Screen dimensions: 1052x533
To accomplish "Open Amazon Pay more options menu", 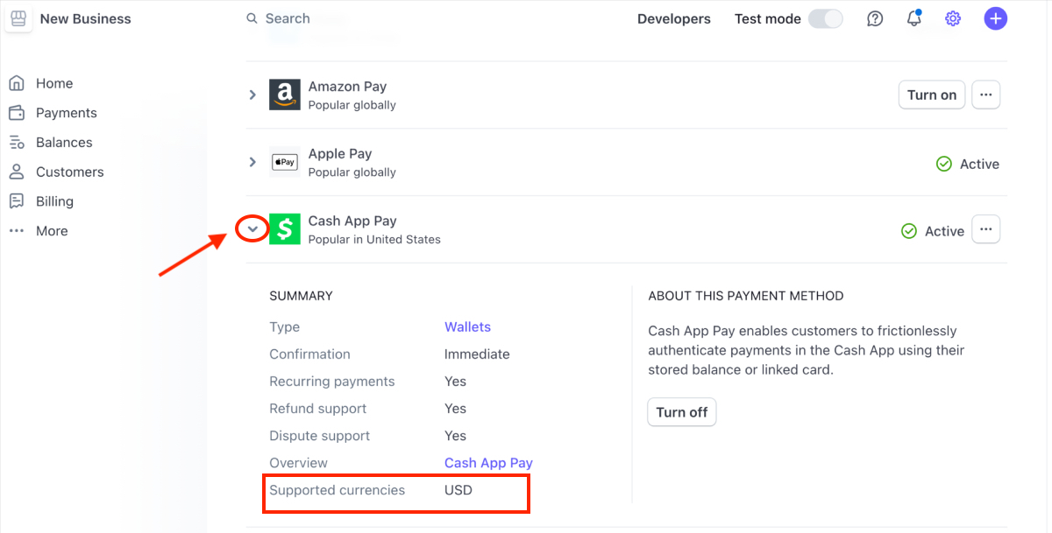I will 986,95.
